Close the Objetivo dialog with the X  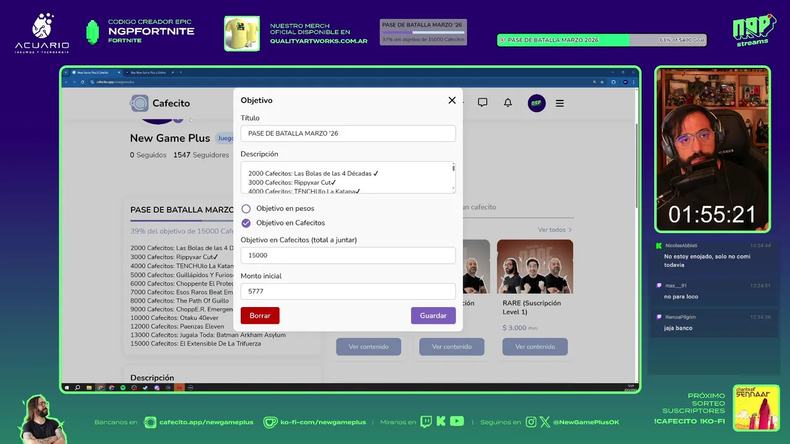452,101
